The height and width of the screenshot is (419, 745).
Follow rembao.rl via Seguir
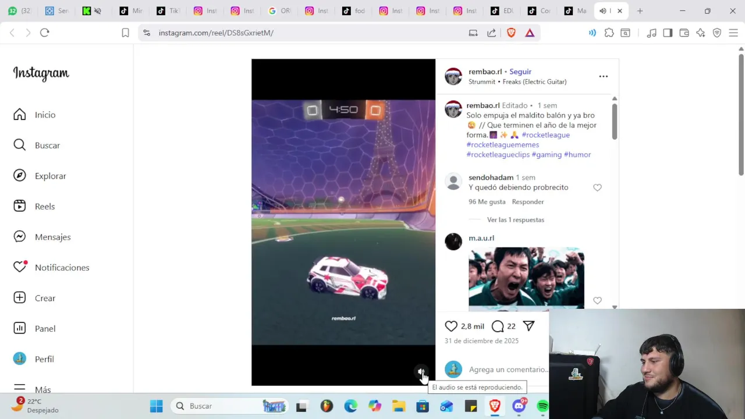[520, 72]
